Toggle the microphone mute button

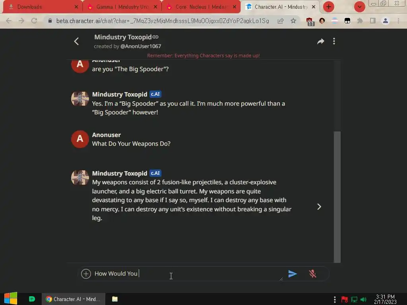point(312,274)
